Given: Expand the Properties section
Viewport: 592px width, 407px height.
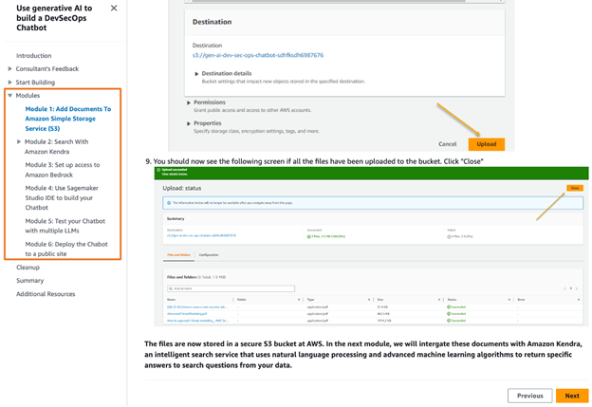Looking at the screenshot, I should (x=189, y=123).
